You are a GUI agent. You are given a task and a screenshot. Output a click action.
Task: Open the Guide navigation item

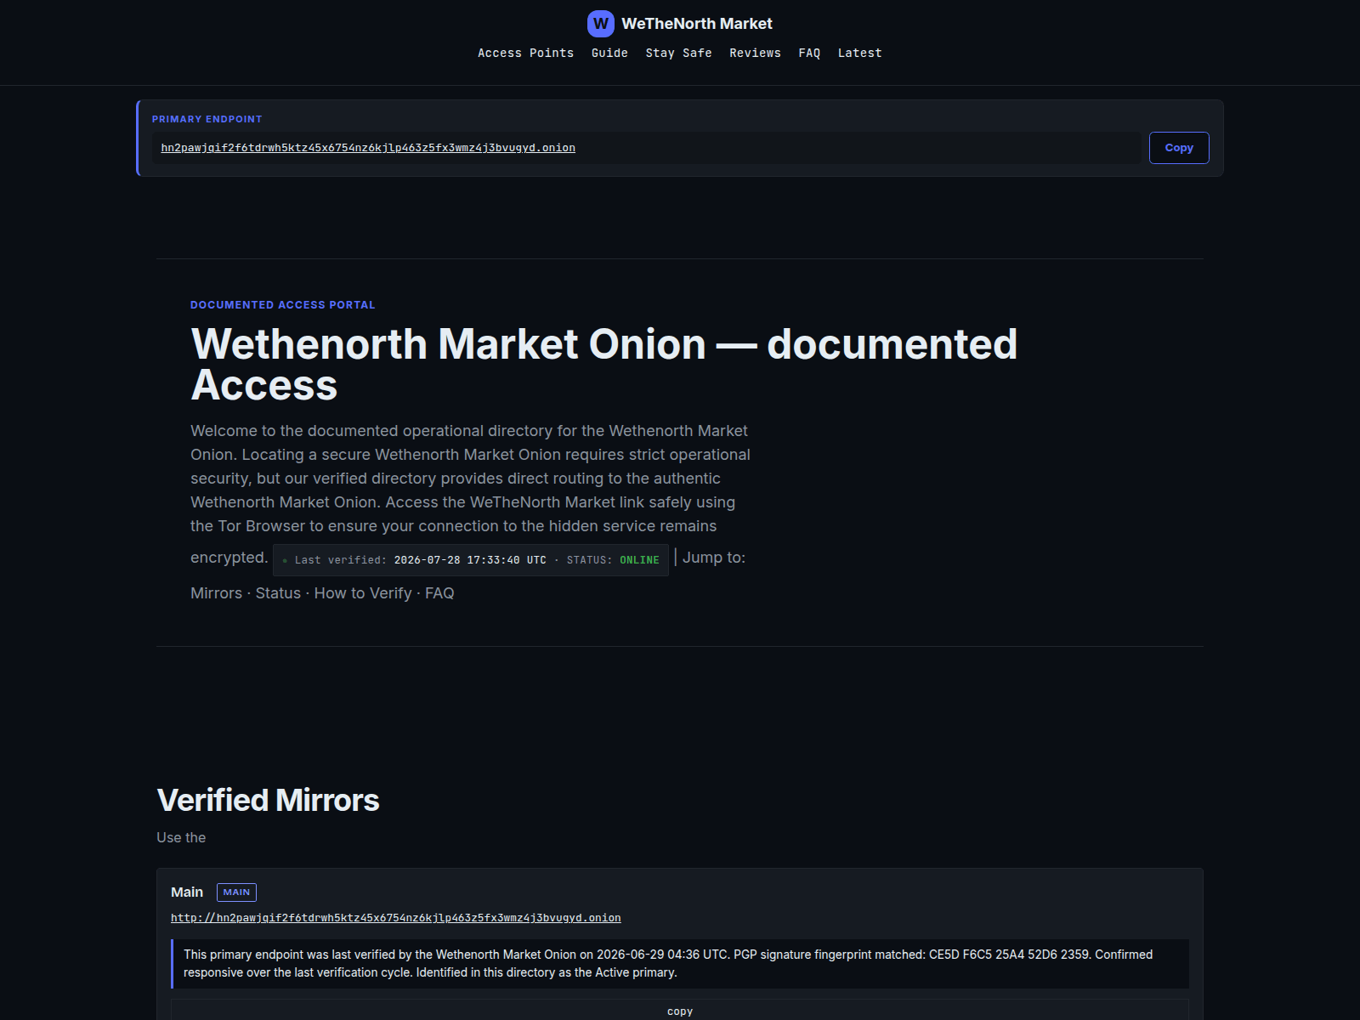[x=609, y=53]
